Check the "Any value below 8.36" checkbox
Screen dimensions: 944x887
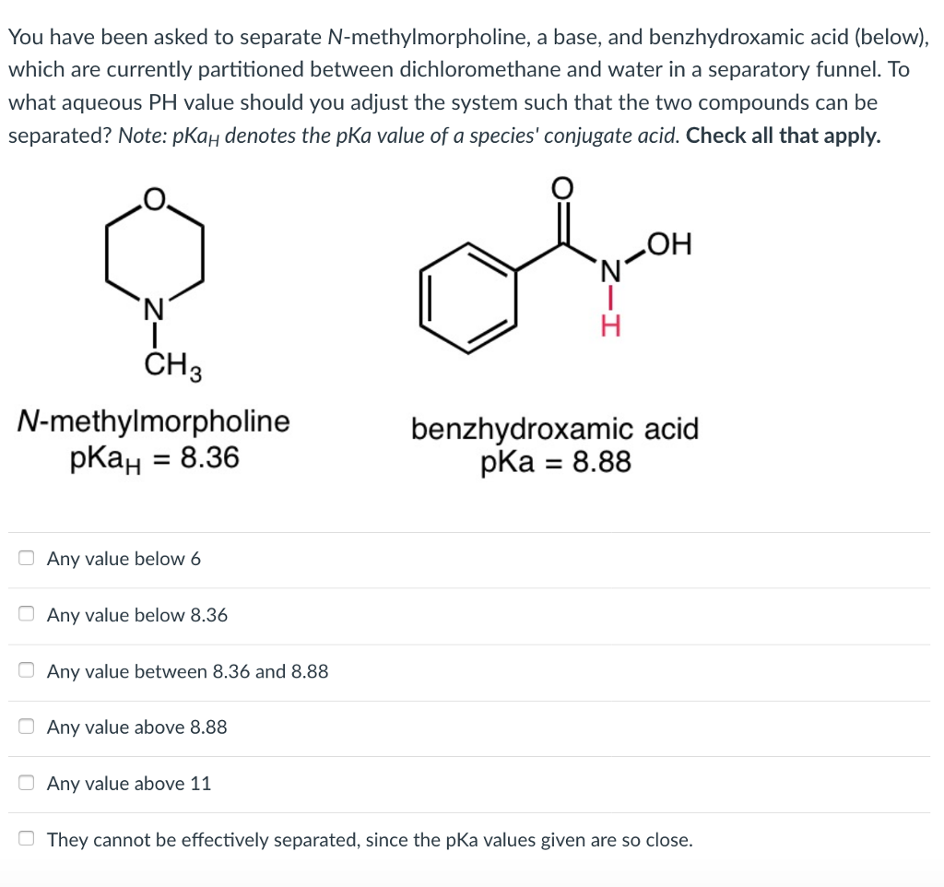(26, 612)
